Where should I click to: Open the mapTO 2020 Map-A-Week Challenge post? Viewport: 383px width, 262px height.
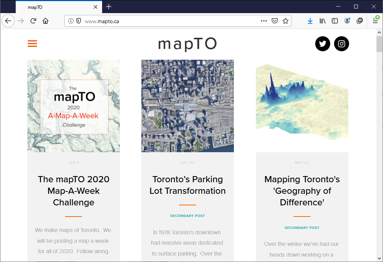pyautogui.click(x=73, y=191)
